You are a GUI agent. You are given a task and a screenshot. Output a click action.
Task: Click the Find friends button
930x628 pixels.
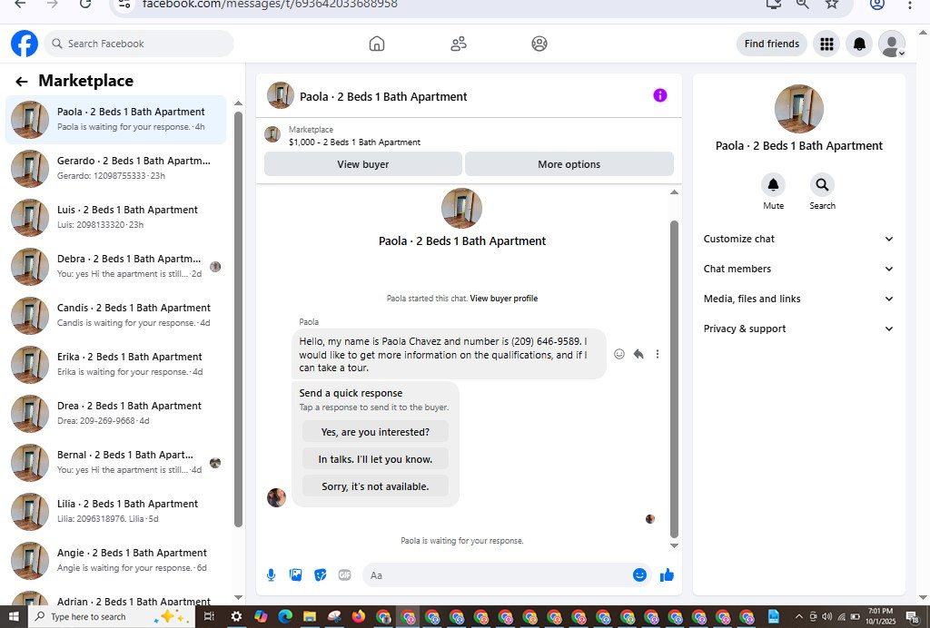(x=772, y=44)
